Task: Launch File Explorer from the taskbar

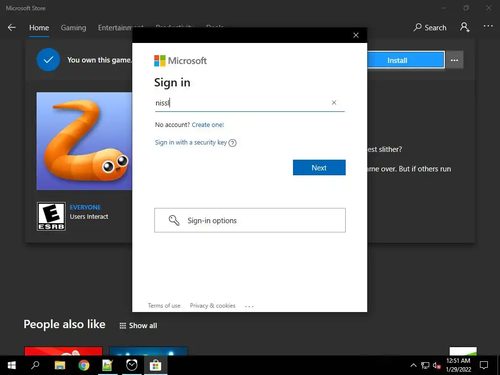Action: [60, 365]
